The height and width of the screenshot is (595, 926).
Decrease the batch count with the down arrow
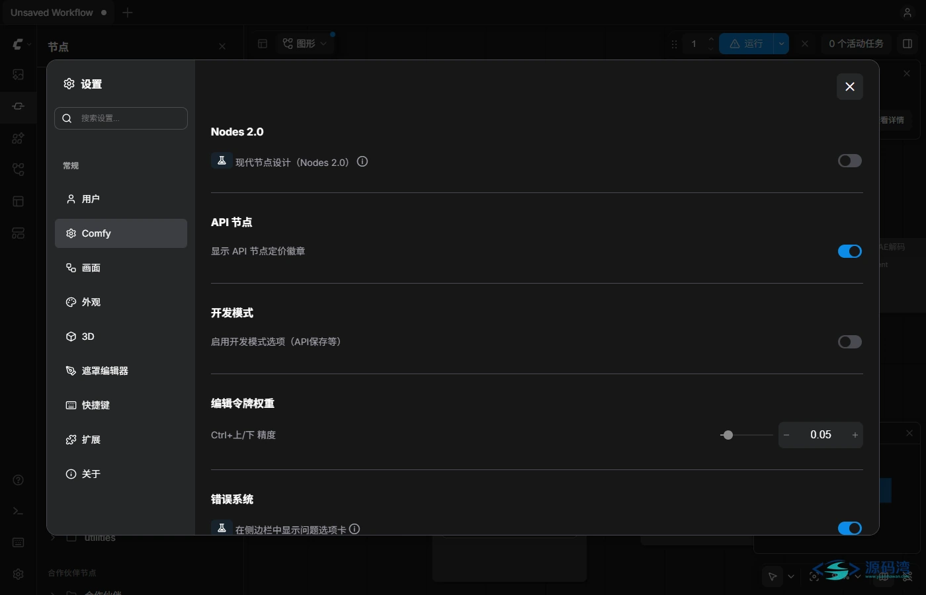pyautogui.click(x=711, y=48)
